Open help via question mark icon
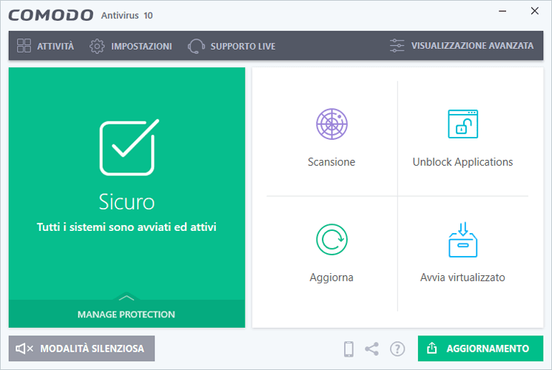The width and height of the screenshot is (552, 370). [397, 349]
